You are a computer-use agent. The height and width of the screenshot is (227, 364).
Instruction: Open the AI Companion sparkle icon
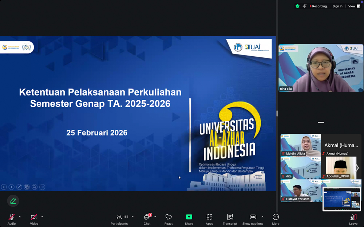click(x=305, y=6)
